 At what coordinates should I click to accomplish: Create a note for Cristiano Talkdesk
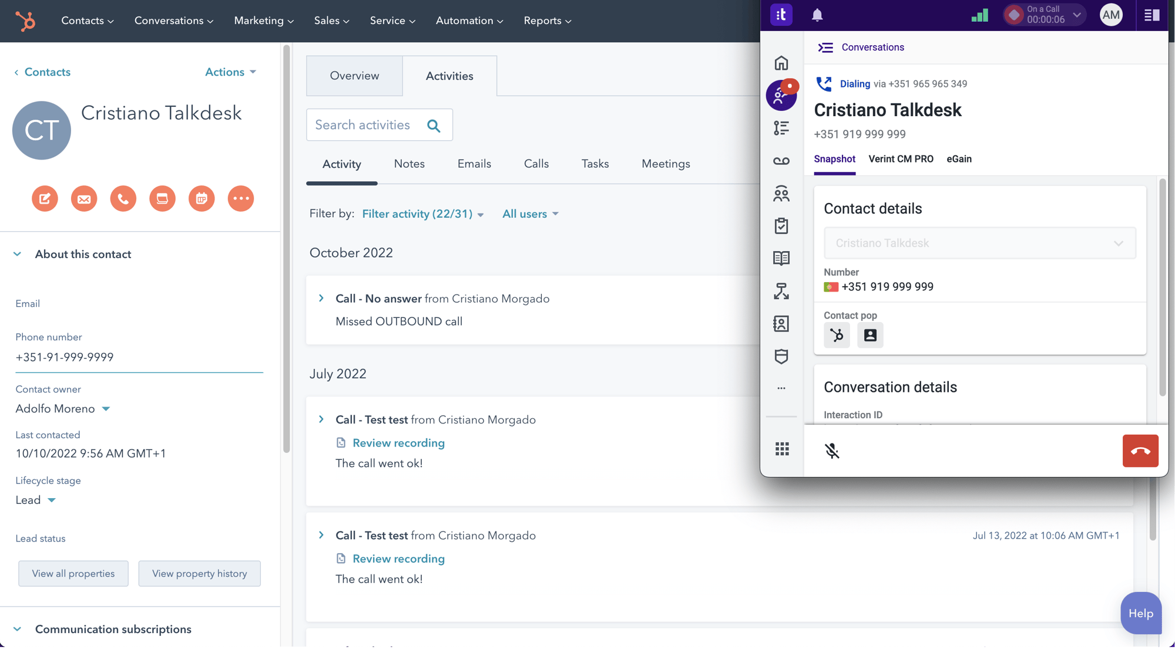[x=45, y=199]
